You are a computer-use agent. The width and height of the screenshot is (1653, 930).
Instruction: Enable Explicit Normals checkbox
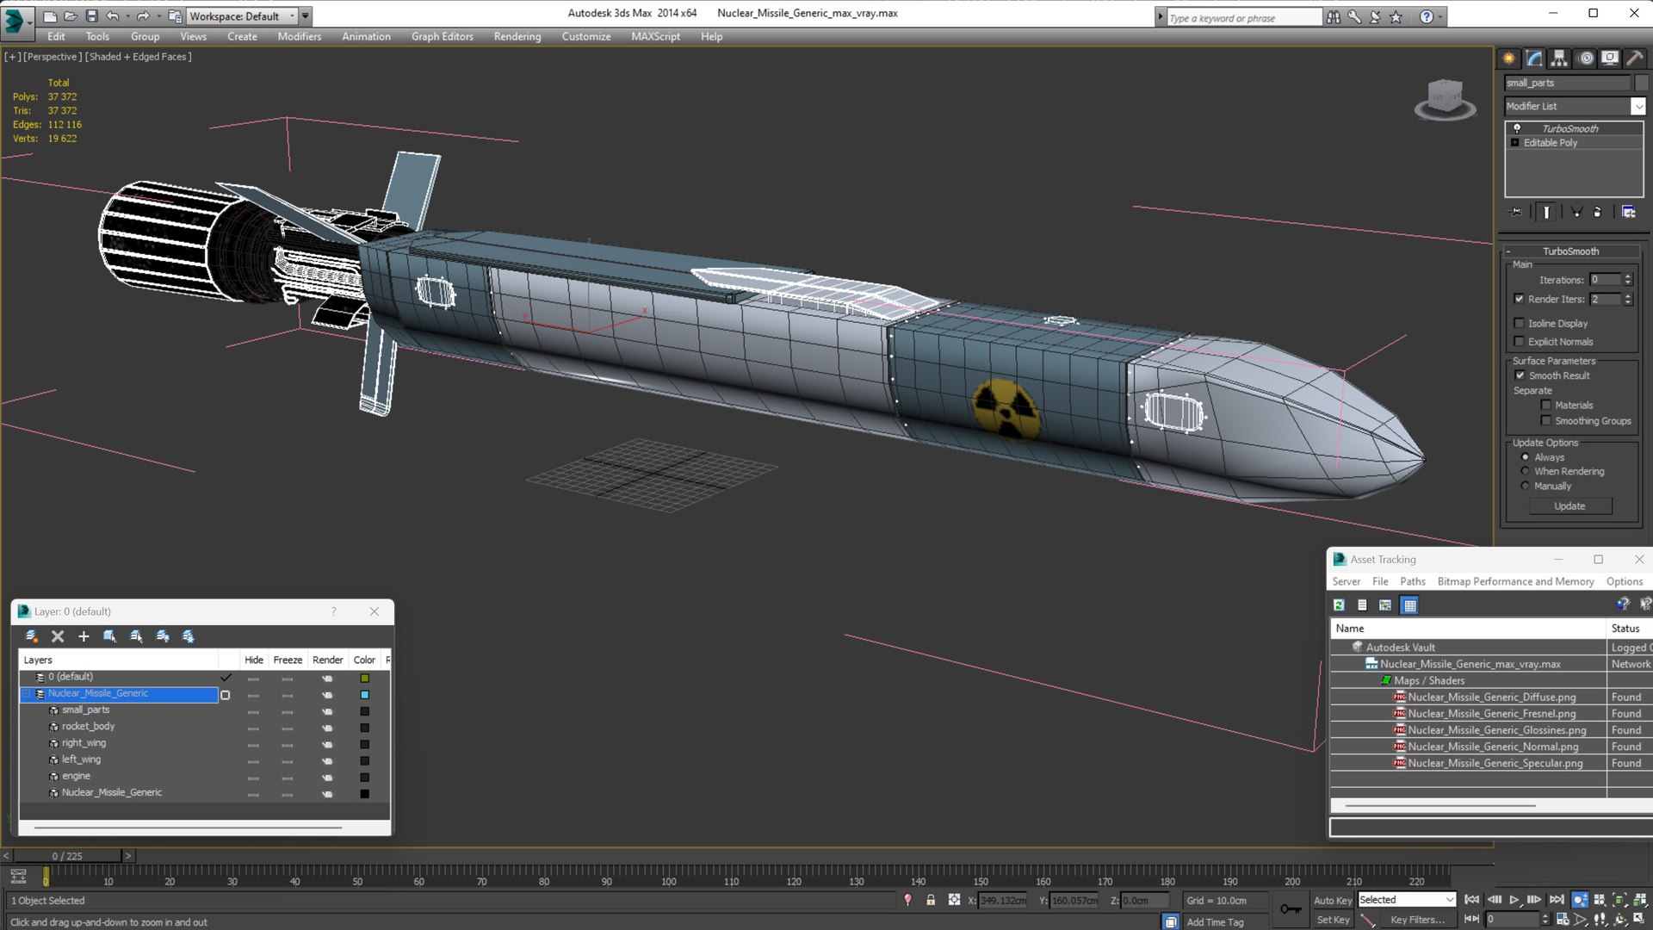click(1519, 341)
